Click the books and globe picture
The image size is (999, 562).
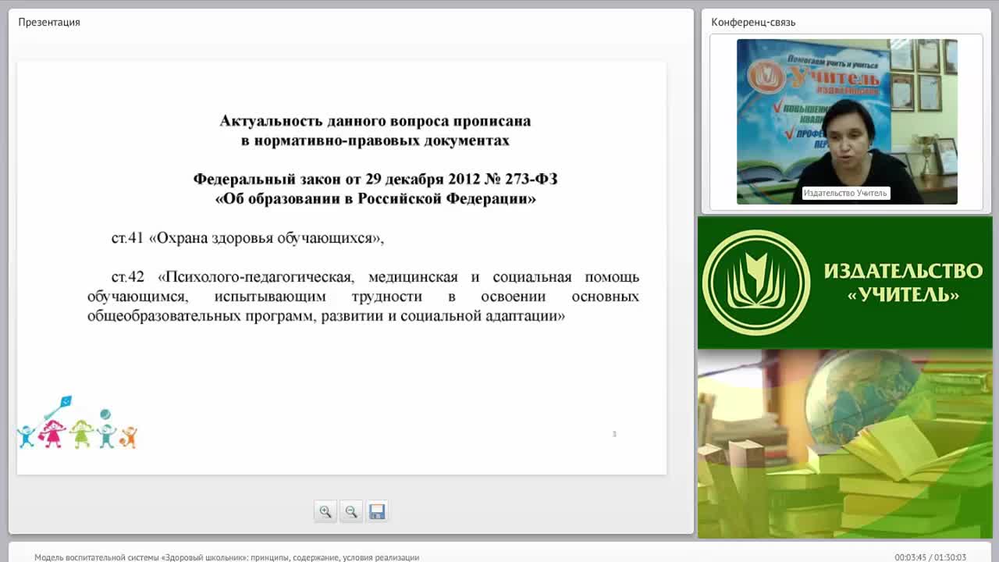click(844, 443)
